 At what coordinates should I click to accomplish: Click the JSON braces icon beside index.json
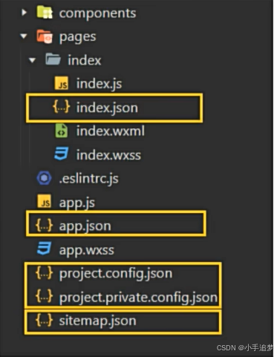(62, 107)
